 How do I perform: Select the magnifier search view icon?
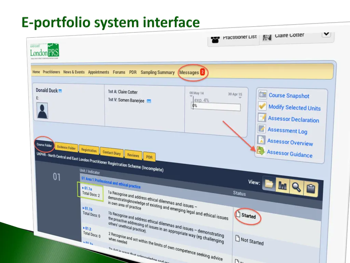(296, 187)
